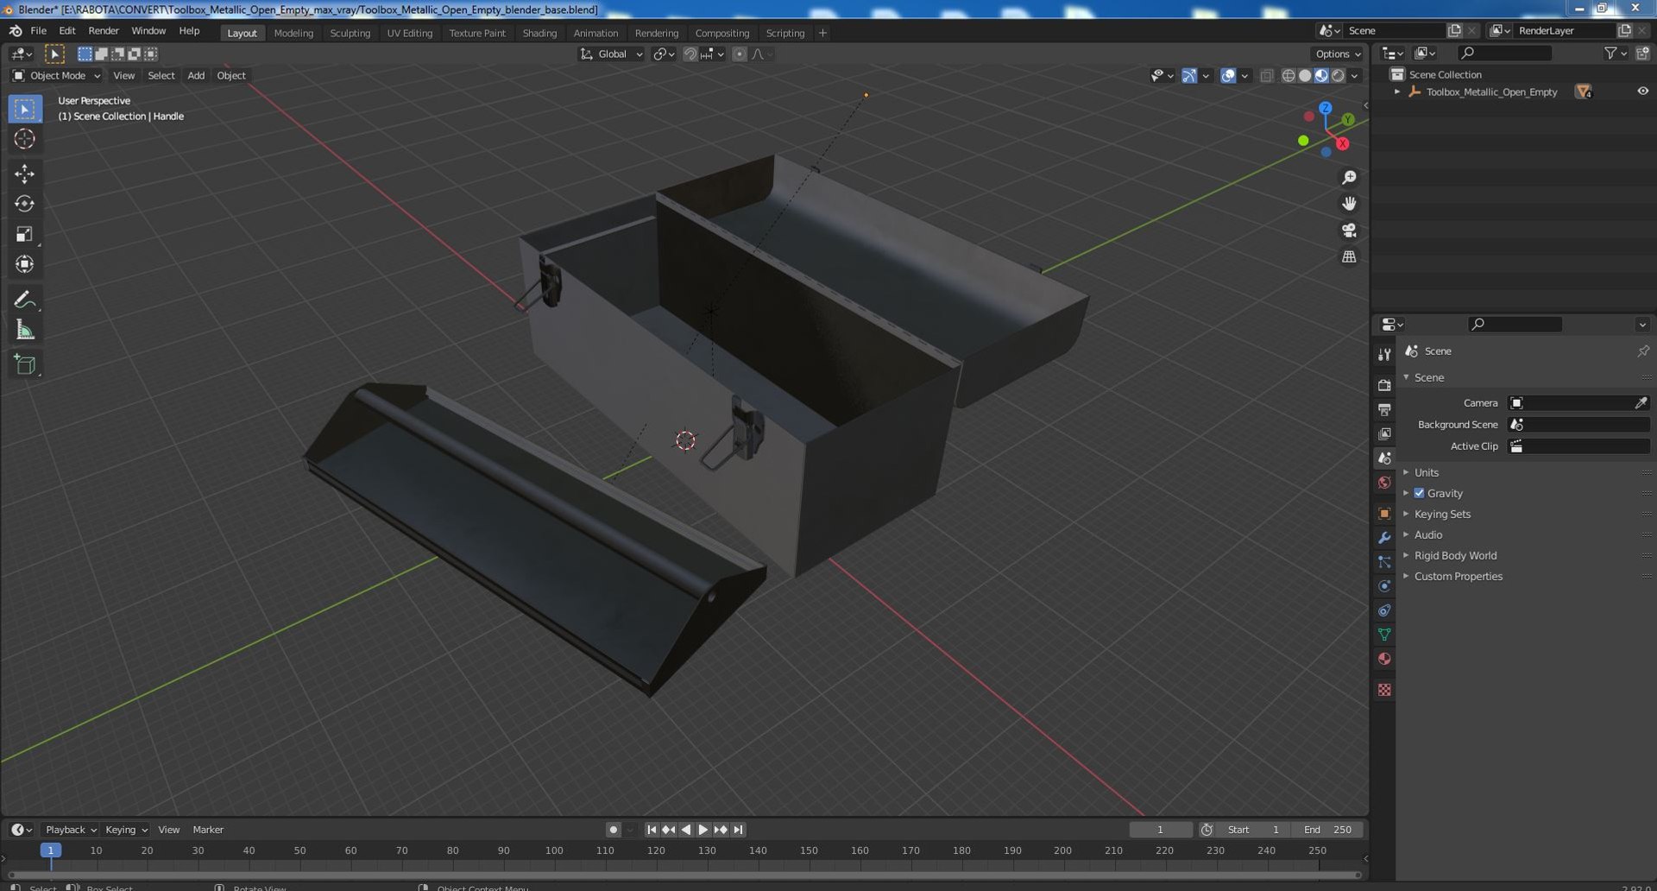Switch to rendered viewport shading
1657x891 pixels.
(x=1338, y=76)
